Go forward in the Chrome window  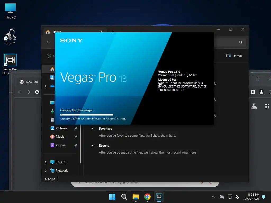click(29, 92)
